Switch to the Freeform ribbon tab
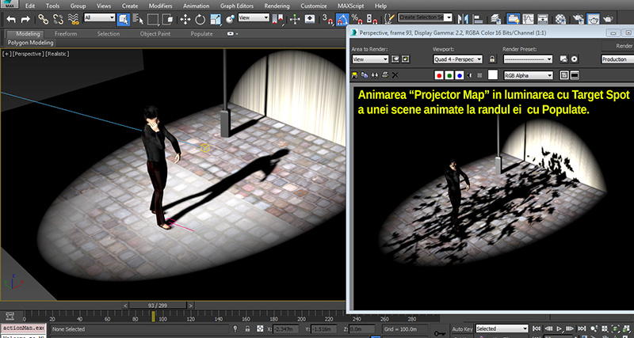This screenshot has height=338, width=634. click(66, 34)
